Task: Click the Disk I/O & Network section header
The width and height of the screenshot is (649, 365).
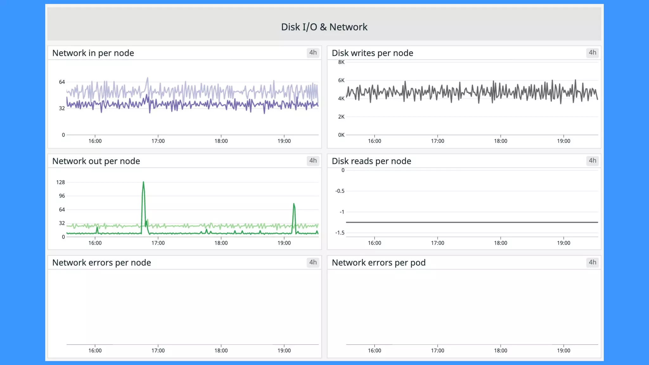Action: pyautogui.click(x=324, y=27)
